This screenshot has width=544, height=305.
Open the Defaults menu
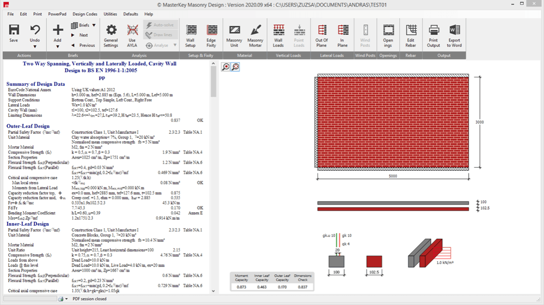point(131,14)
